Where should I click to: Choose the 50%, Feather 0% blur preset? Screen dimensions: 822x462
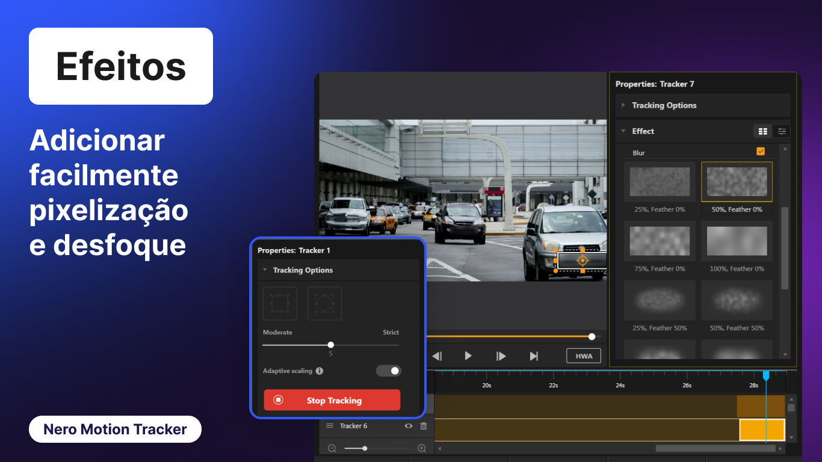pos(737,182)
